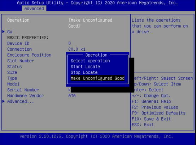Click the ATA vendor value
The height and width of the screenshot is (145, 196).
pyautogui.click(x=72, y=96)
